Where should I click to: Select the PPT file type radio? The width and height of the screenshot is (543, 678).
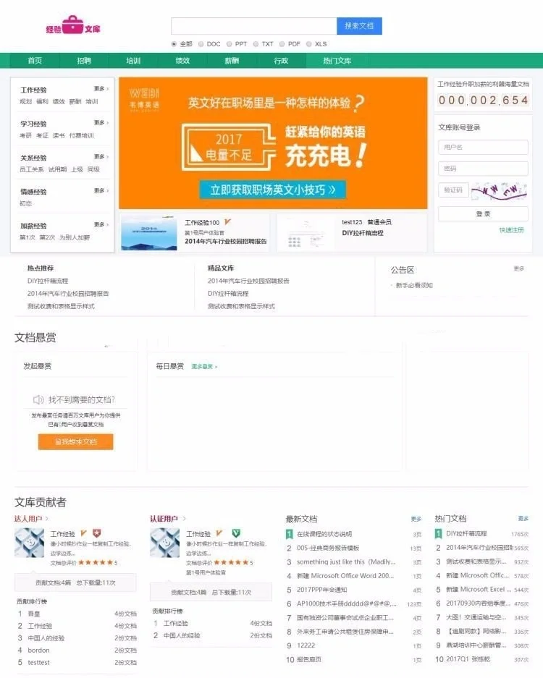click(229, 44)
